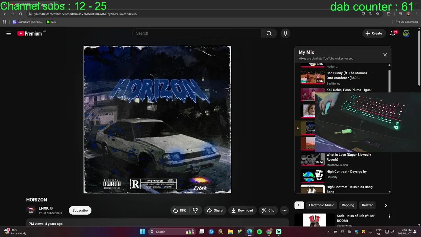Open the Chrome zoom magnifier icon
This screenshot has height=237, width=421.
pyautogui.click(x=370, y=14)
